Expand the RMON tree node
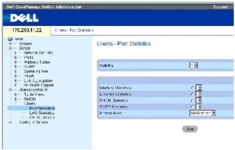This screenshot has height=150, width=235. click(15, 99)
